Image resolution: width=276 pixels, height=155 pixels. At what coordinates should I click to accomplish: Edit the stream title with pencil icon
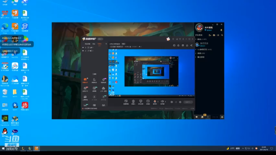[122, 47]
